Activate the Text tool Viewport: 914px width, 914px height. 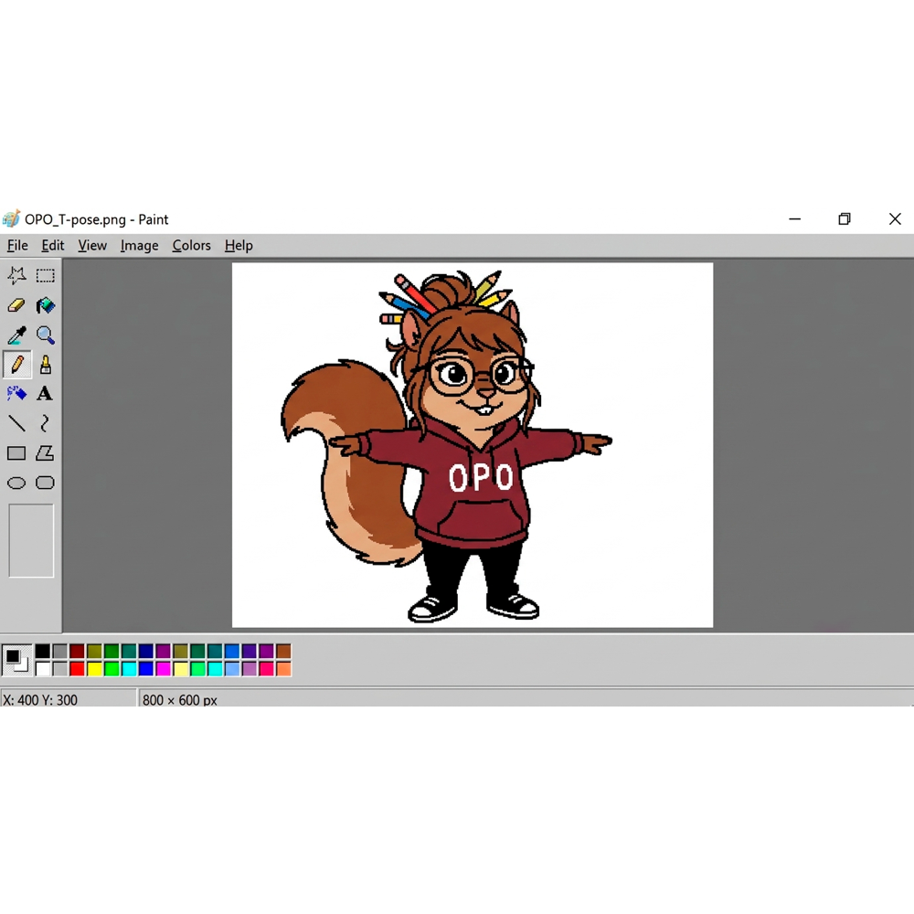coord(44,394)
